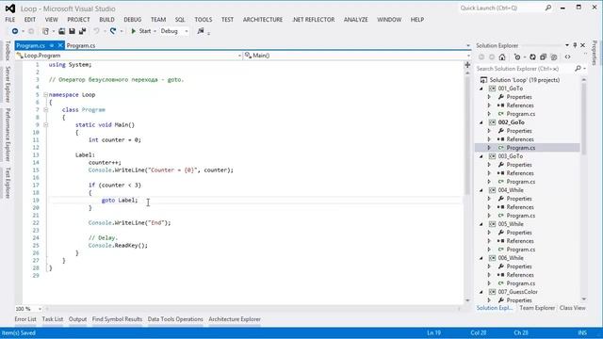This screenshot has width=603, height=339.
Task: Expand Properties under 001_GoTo
Action: 489,97
